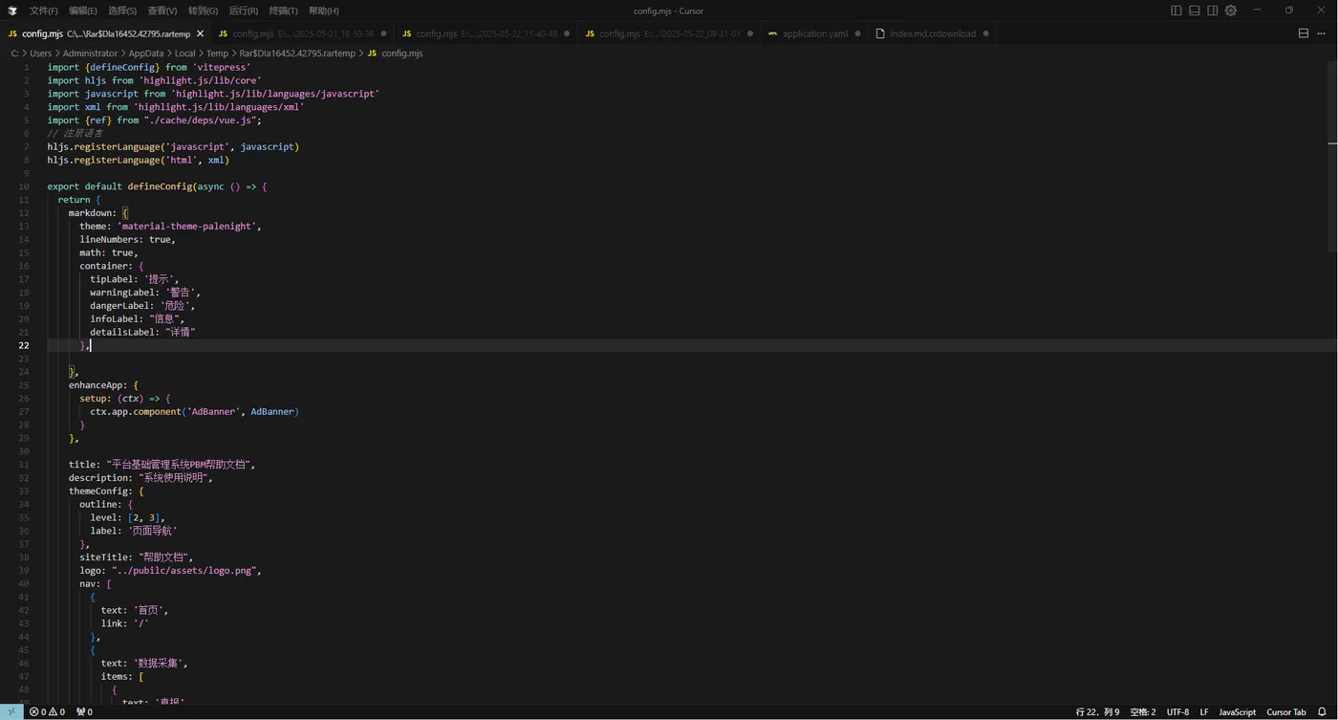Switch to the application.yaml tab
The width and height of the screenshot is (1338, 720).
coord(814,33)
